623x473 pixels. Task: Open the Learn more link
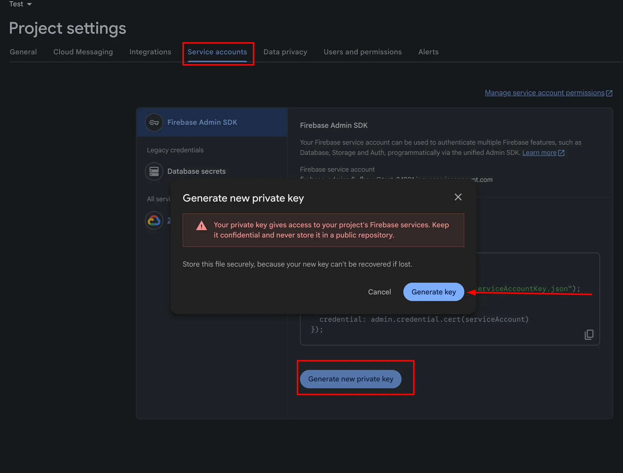540,153
